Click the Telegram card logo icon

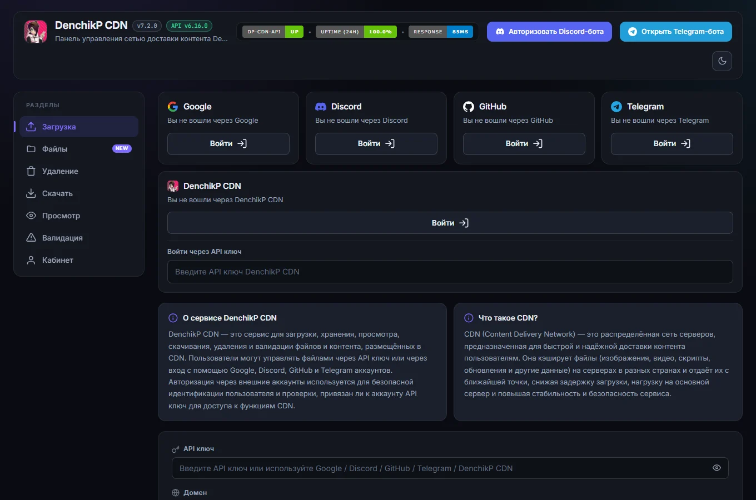pos(616,107)
